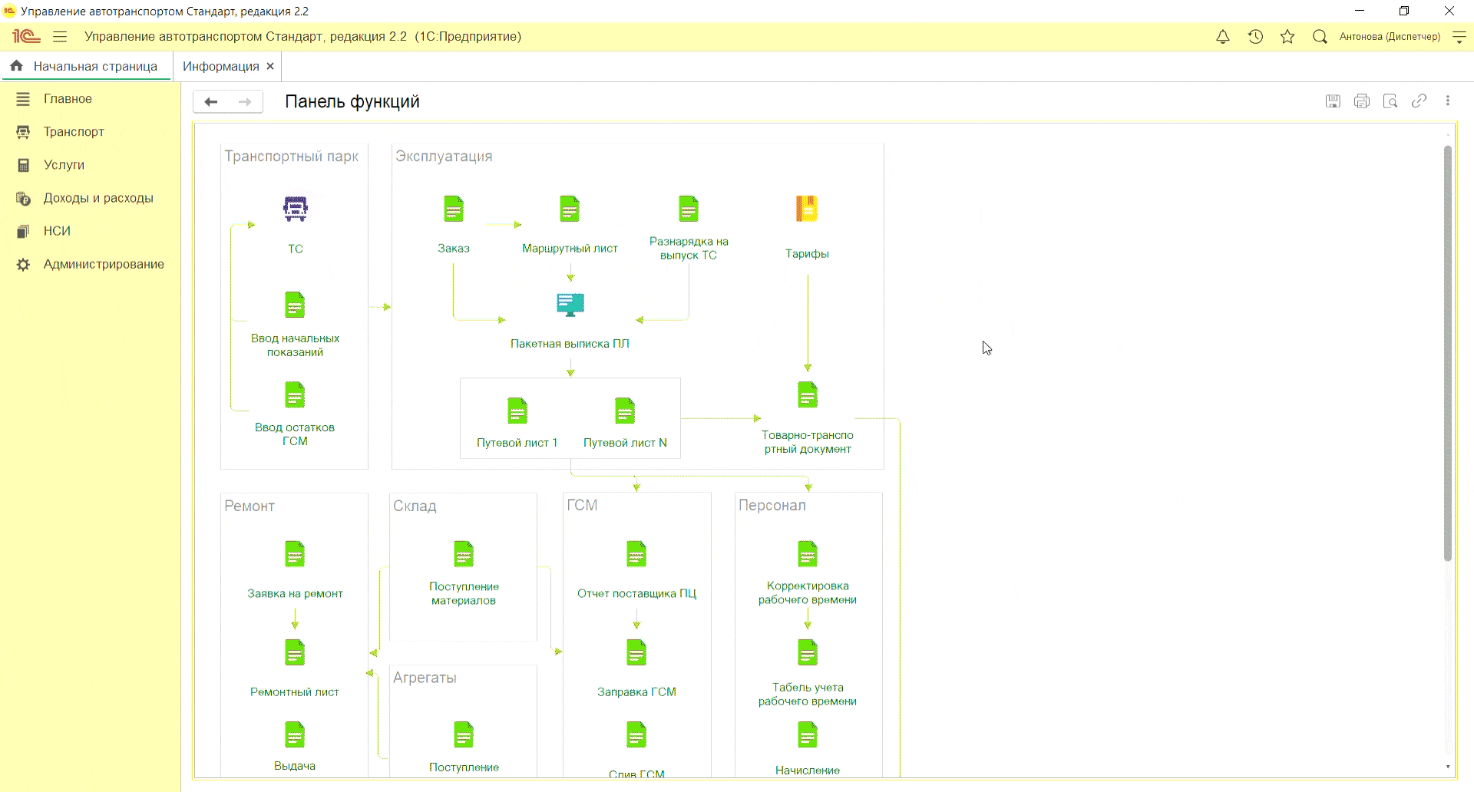
Task: Click the search magnifier in header
Action: pos(1320,37)
